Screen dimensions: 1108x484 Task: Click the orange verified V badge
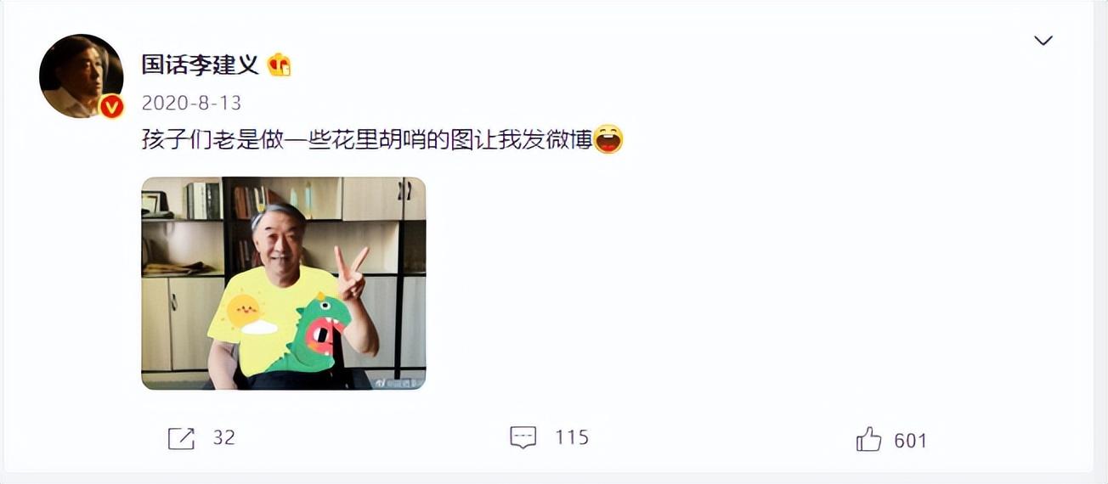(112, 107)
